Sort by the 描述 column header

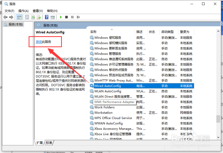pos(141,32)
